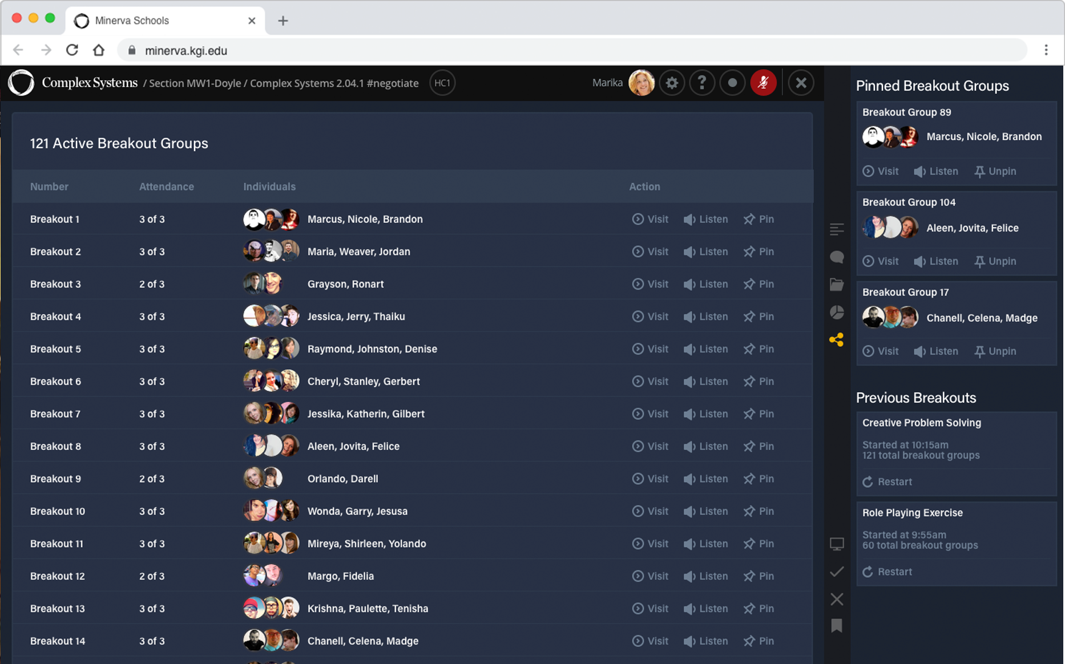Restart the Creative Problem Solving breakout

click(x=887, y=482)
